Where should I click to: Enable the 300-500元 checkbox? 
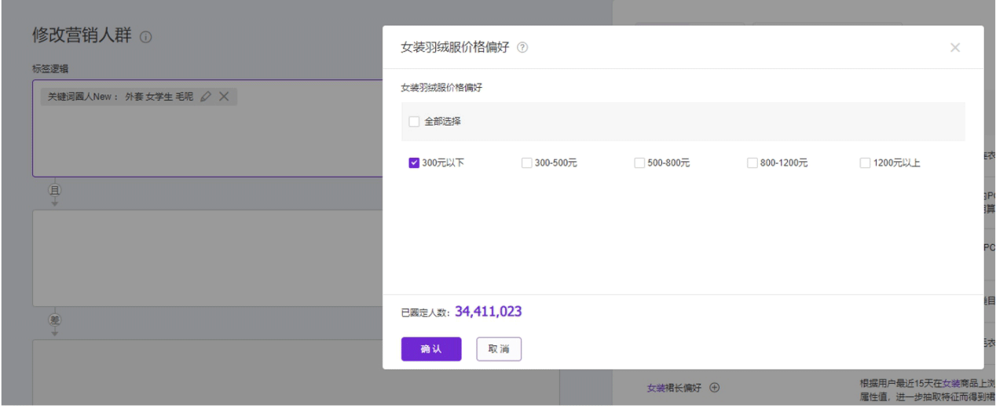pos(526,163)
